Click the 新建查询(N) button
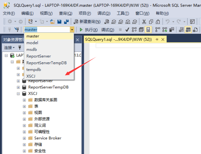Screen dimensions: 201x154 (87, 22)
